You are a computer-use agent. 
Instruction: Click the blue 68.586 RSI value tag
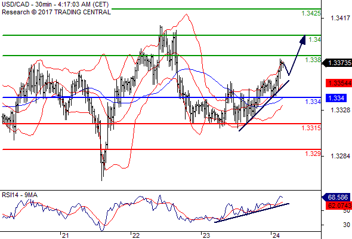pos(336,197)
